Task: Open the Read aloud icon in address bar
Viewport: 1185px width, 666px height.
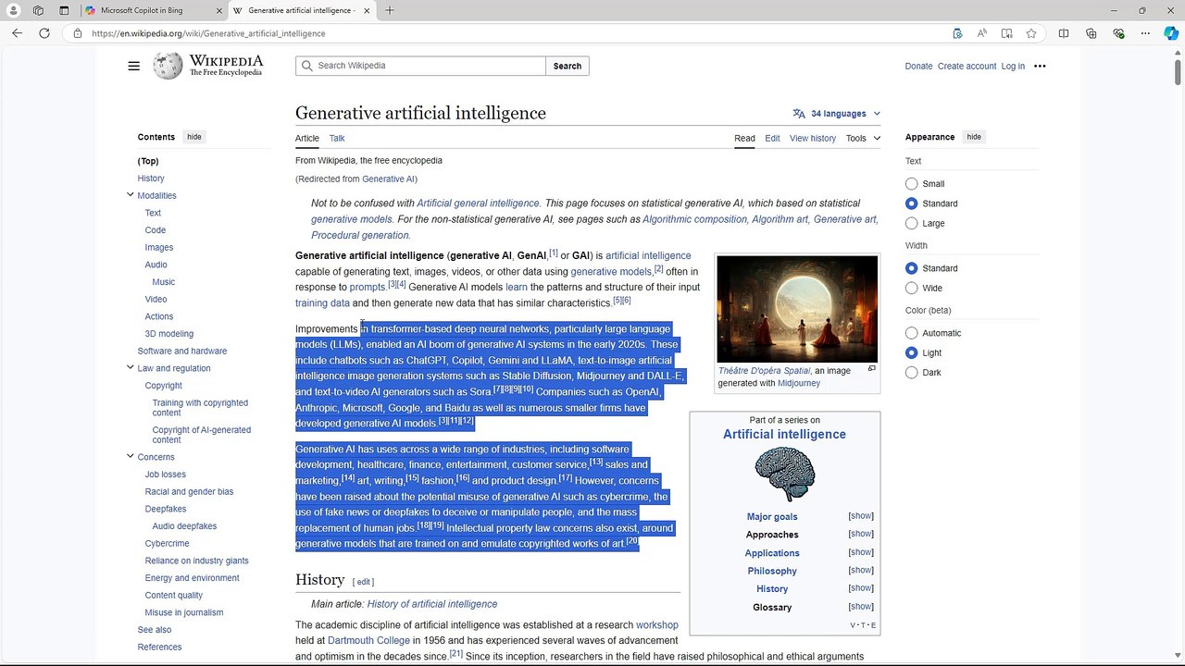Action: coord(982,33)
